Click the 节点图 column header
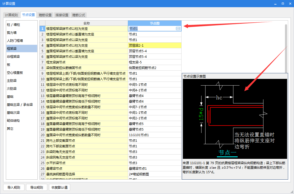 (x=155, y=23)
